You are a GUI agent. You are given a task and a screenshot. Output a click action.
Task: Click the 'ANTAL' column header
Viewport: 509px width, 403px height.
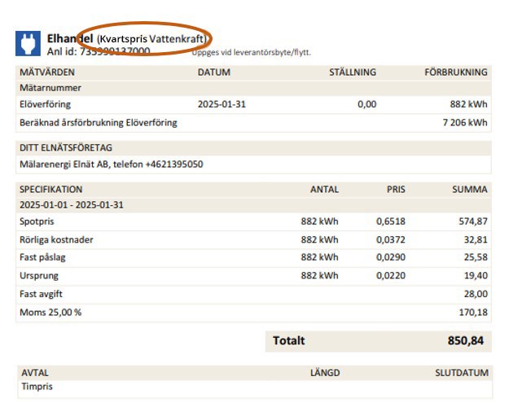324,190
